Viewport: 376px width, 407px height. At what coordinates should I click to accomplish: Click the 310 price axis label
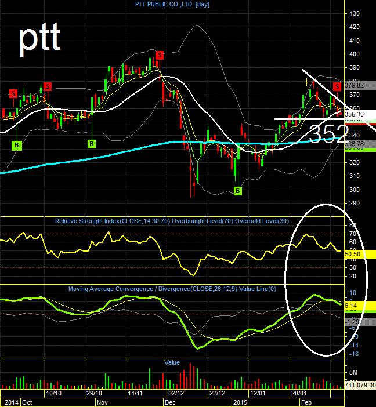pyautogui.click(x=355, y=176)
